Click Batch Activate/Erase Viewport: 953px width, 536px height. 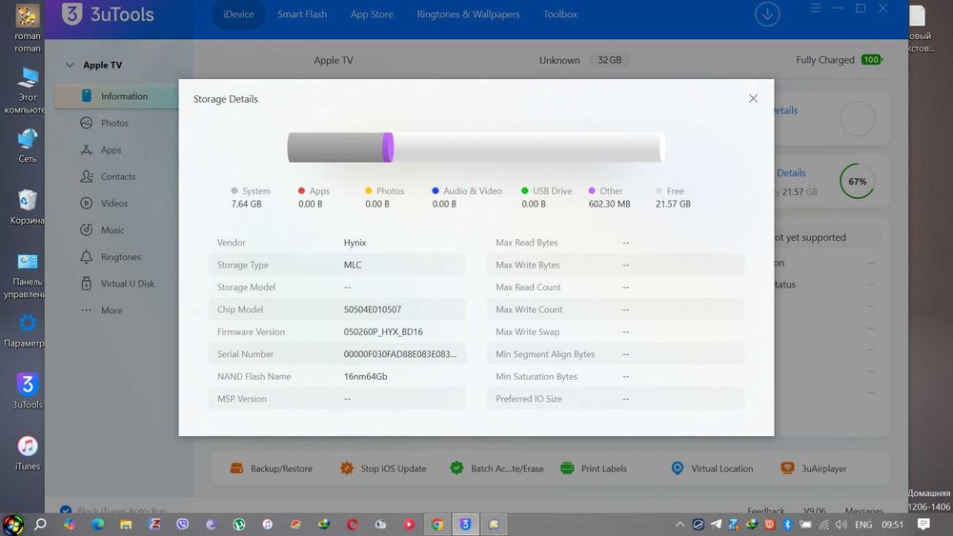tap(497, 468)
